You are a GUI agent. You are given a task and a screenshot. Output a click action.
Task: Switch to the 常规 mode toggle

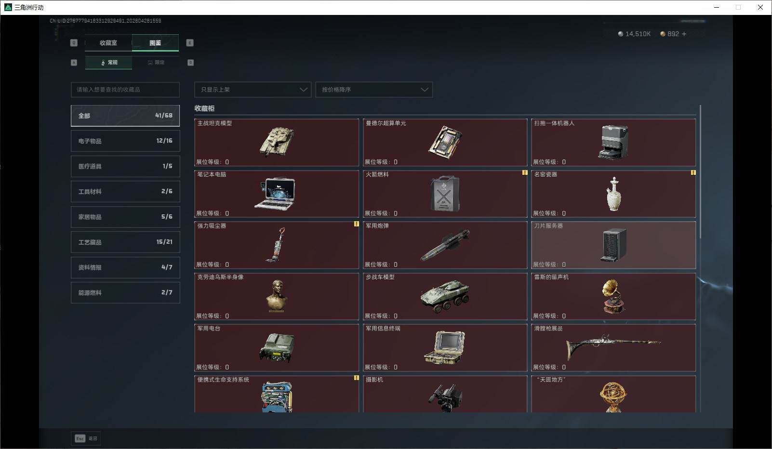pyautogui.click(x=109, y=63)
